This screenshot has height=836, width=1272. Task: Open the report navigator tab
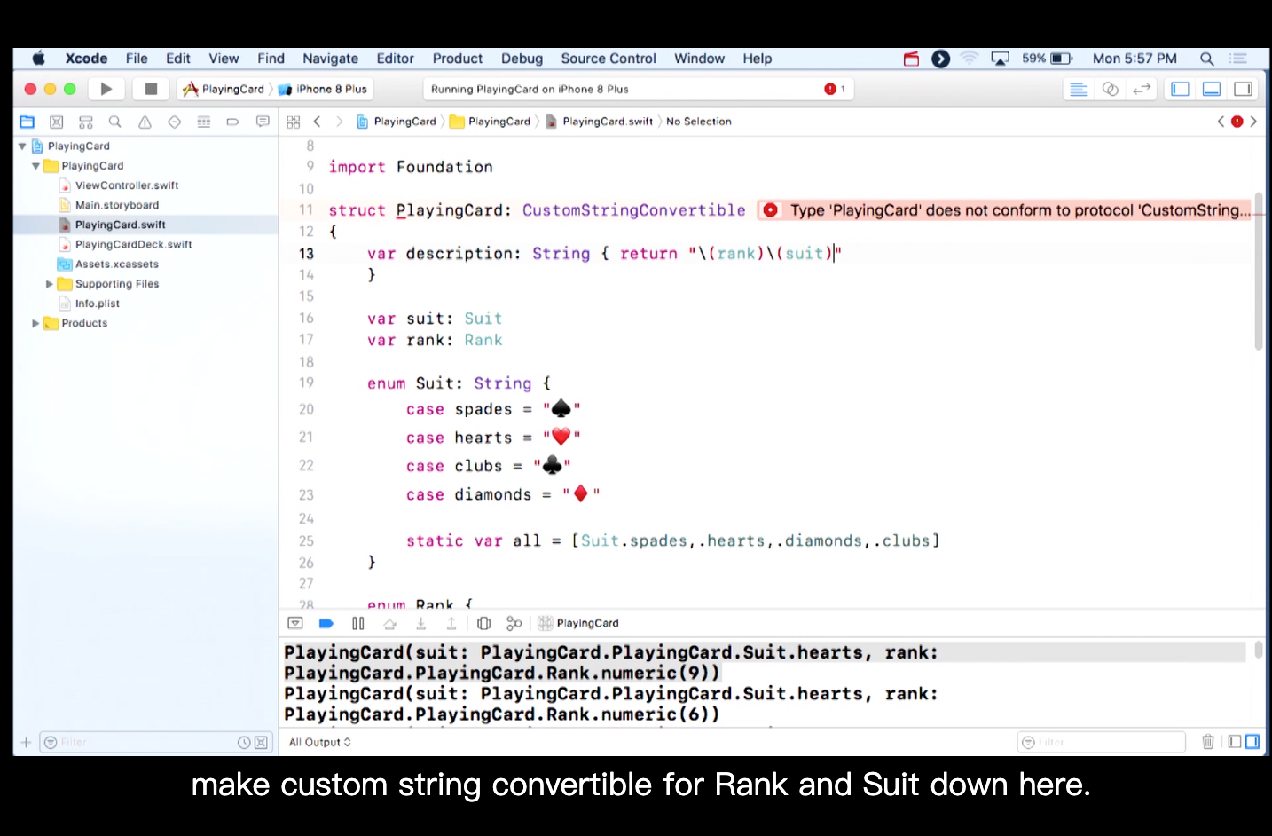click(x=263, y=122)
